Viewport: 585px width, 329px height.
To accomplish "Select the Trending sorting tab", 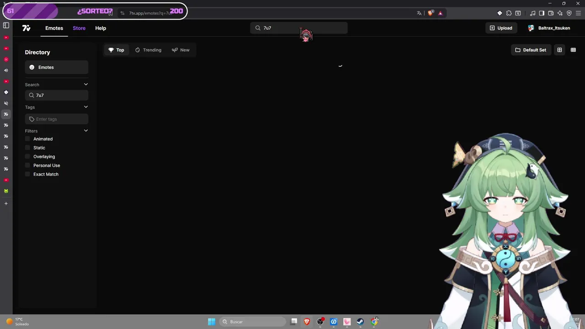I will click(x=148, y=50).
